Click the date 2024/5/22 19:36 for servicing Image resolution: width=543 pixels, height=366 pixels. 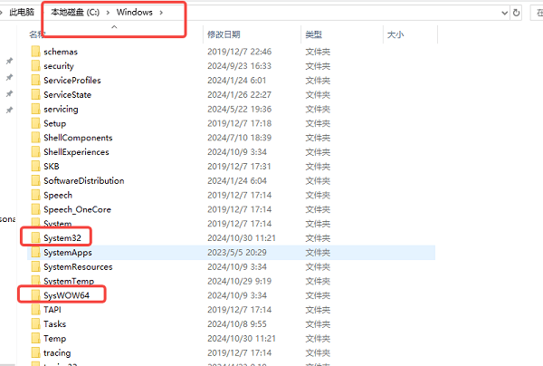[239, 110]
